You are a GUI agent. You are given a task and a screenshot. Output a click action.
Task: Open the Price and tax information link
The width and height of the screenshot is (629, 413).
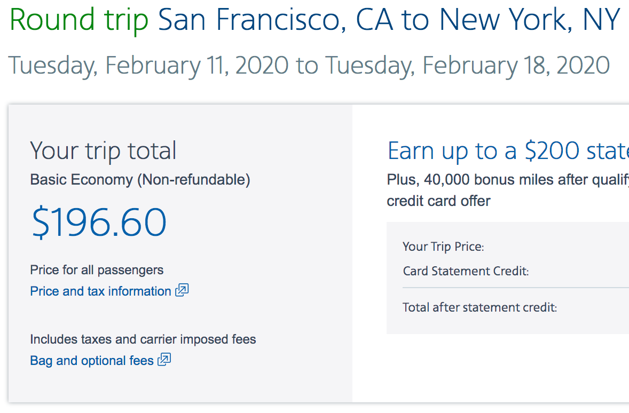(100, 291)
